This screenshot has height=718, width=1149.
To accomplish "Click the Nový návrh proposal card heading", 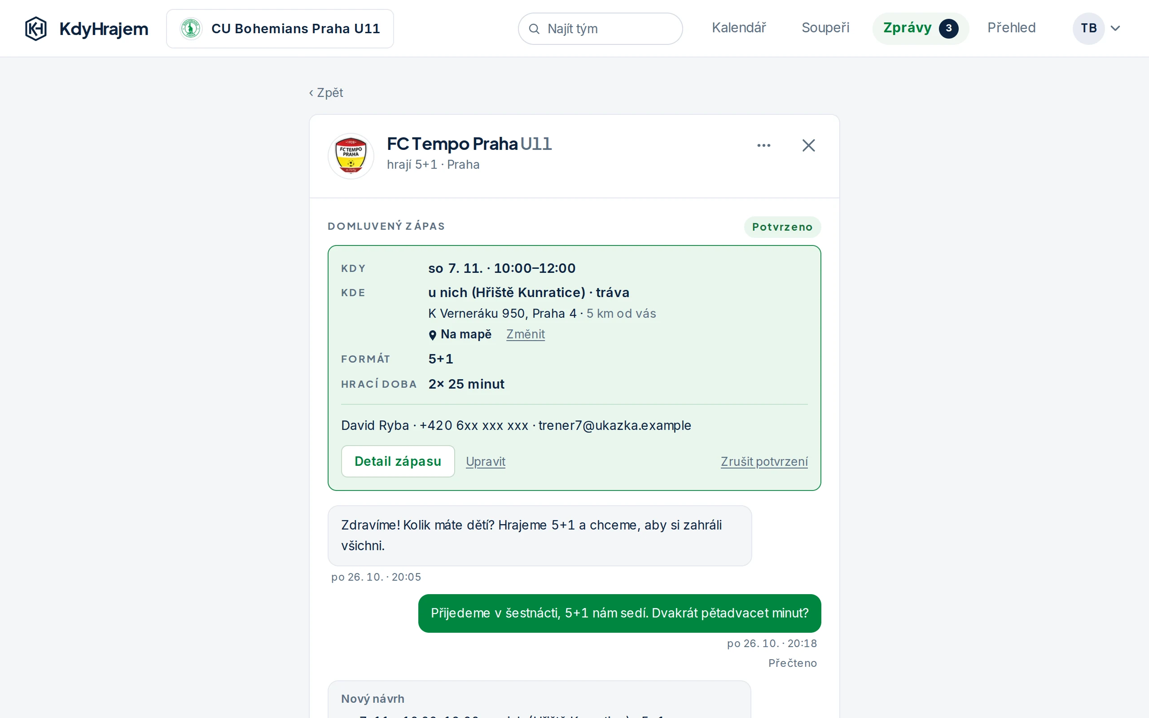I will coord(373,699).
